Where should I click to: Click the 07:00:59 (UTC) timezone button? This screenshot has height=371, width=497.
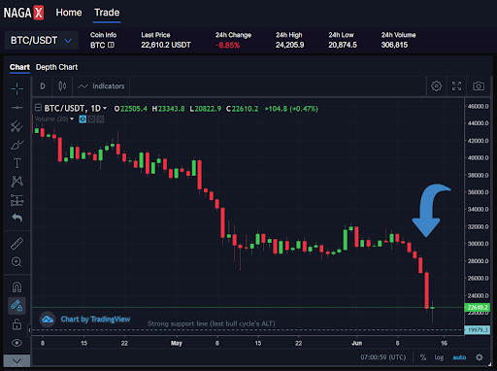383,357
